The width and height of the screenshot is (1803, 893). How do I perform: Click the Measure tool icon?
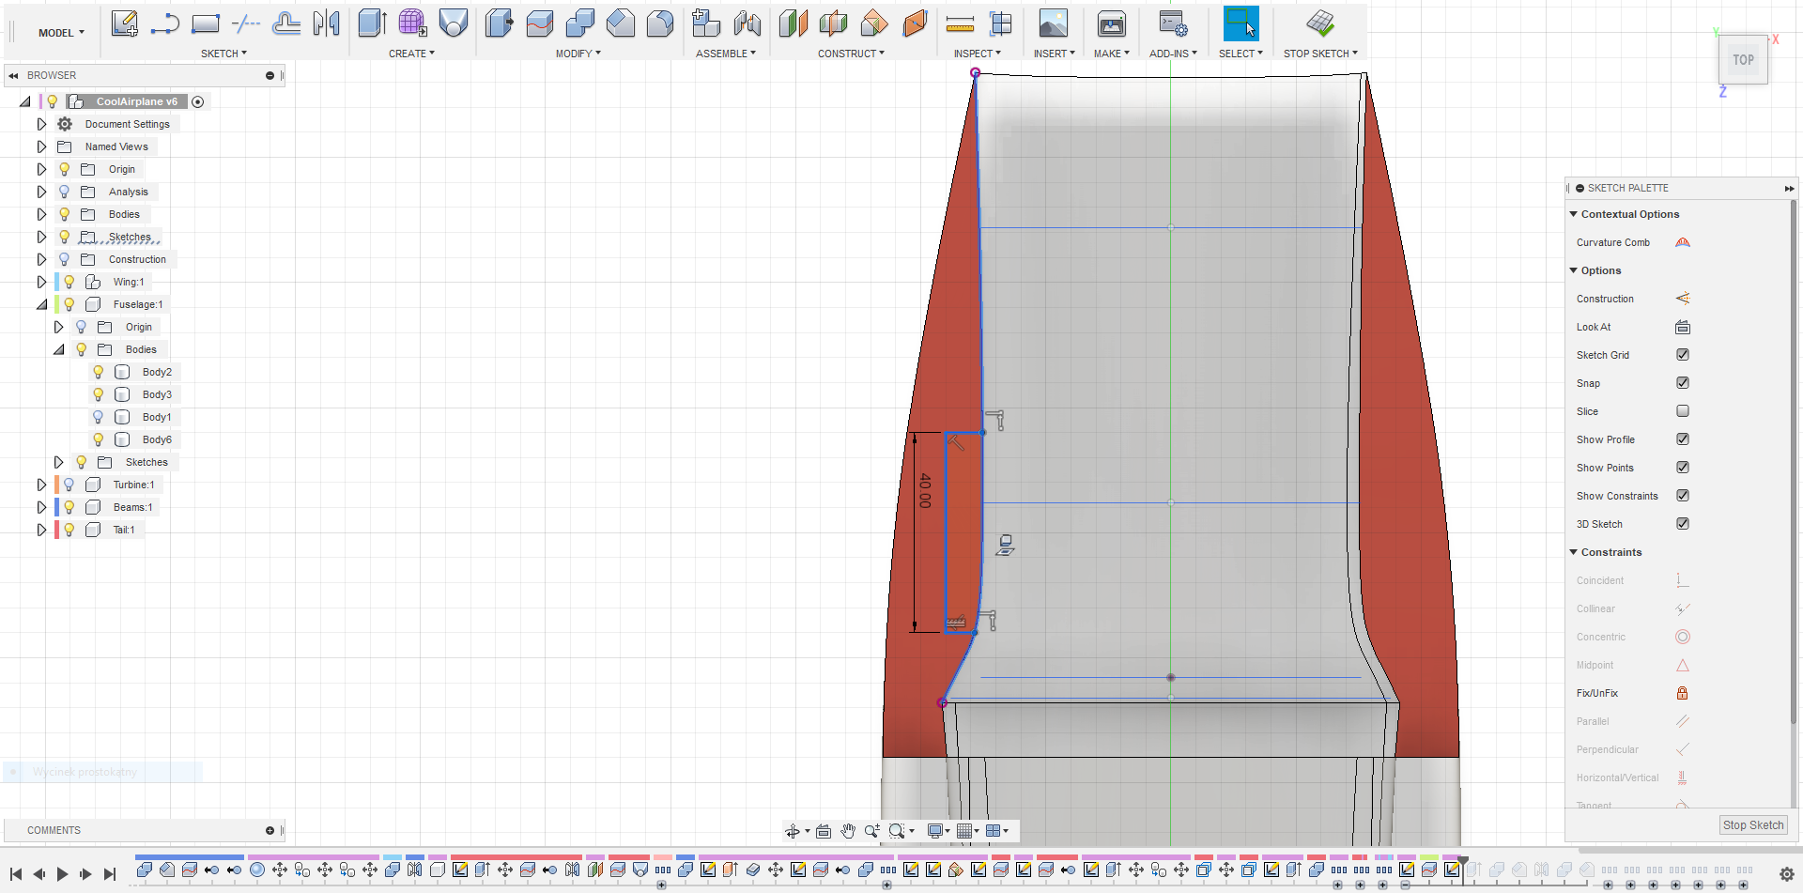click(960, 23)
